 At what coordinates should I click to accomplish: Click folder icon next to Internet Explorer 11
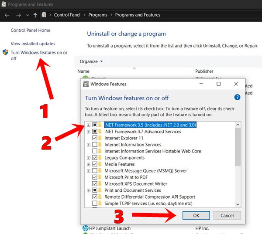(100, 138)
